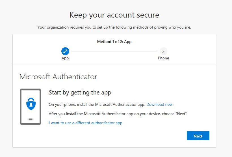This screenshot has height=157, width=232.
Task: Click the phone with lock shield illustration
Action: click(x=31, y=107)
